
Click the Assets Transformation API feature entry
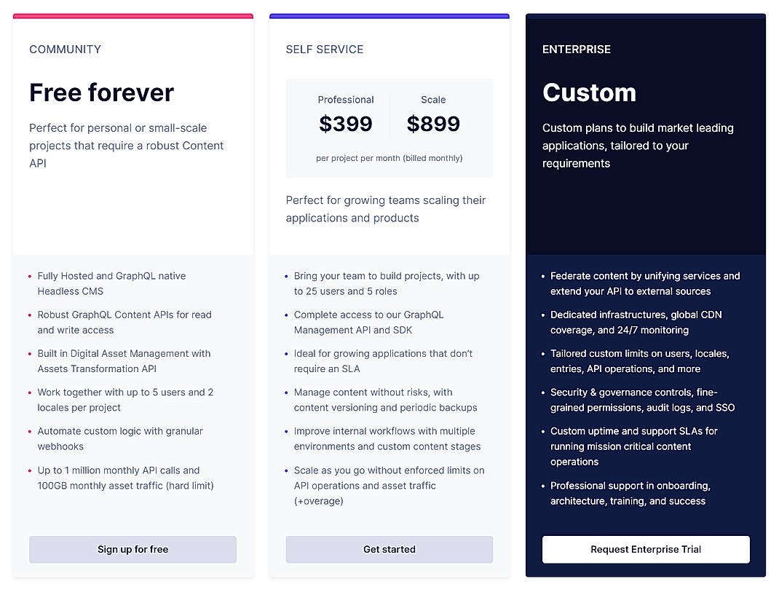tap(124, 361)
